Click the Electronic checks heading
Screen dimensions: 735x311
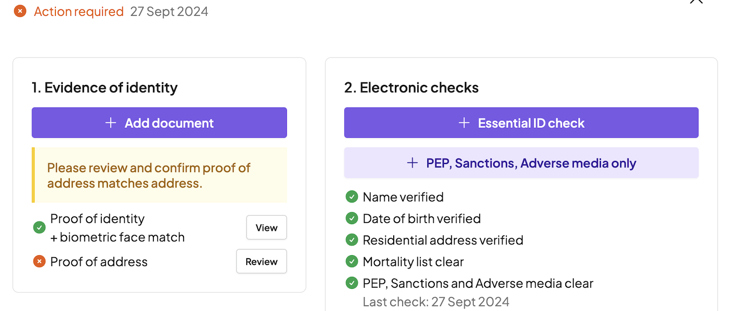tap(411, 88)
